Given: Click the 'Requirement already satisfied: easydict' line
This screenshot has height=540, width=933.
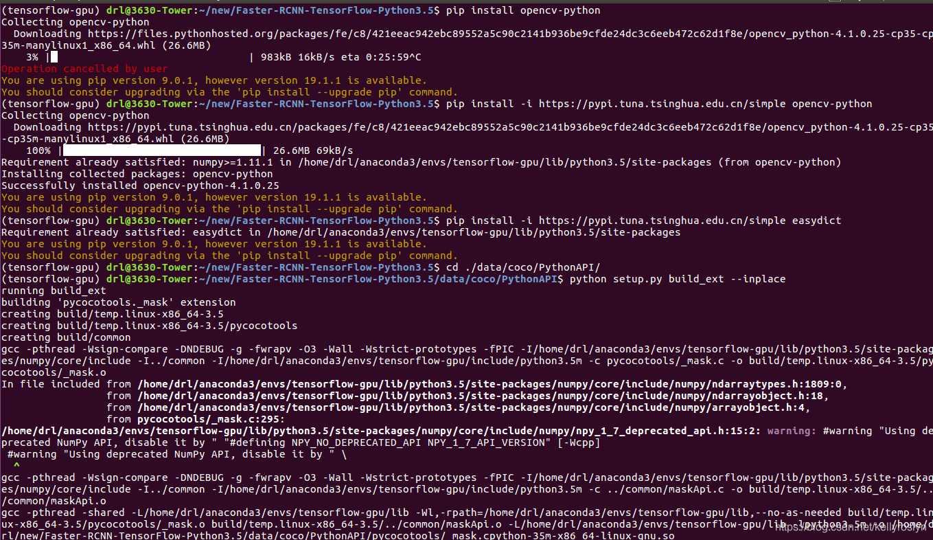Looking at the screenshot, I should coord(341,232).
